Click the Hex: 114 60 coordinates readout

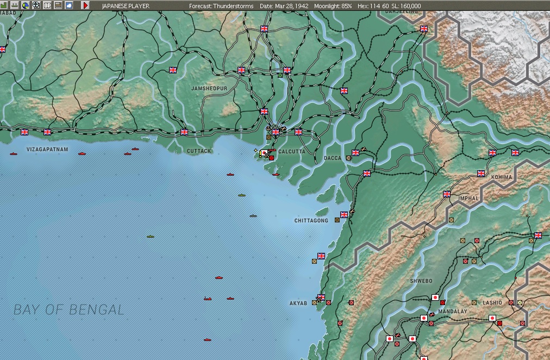tap(373, 6)
